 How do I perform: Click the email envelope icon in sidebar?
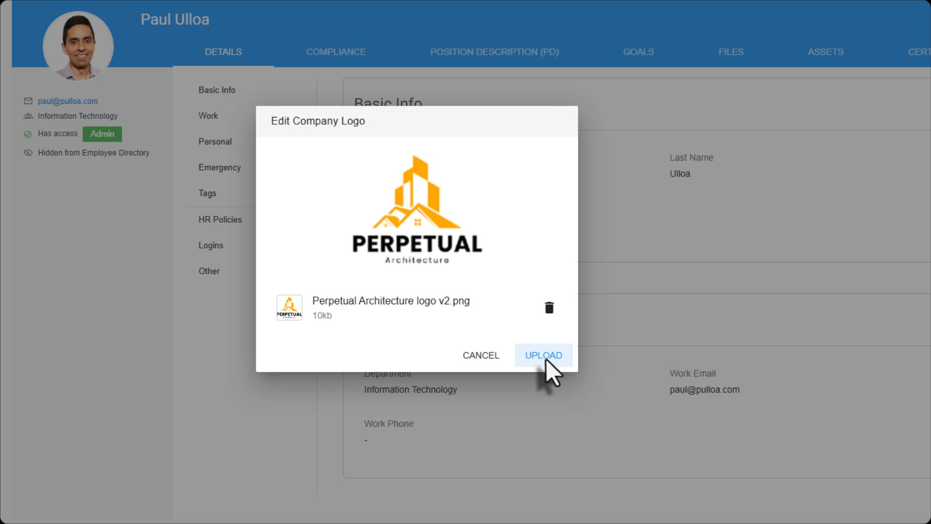(28, 101)
